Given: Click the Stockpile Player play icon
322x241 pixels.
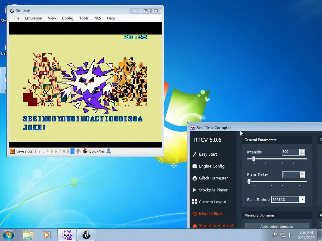Looking at the screenshot, I should click(x=194, y=190).
